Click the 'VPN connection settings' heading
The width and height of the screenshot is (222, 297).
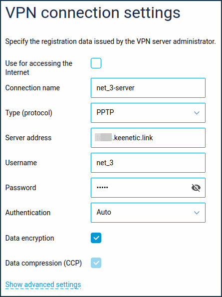coord(93,13)
